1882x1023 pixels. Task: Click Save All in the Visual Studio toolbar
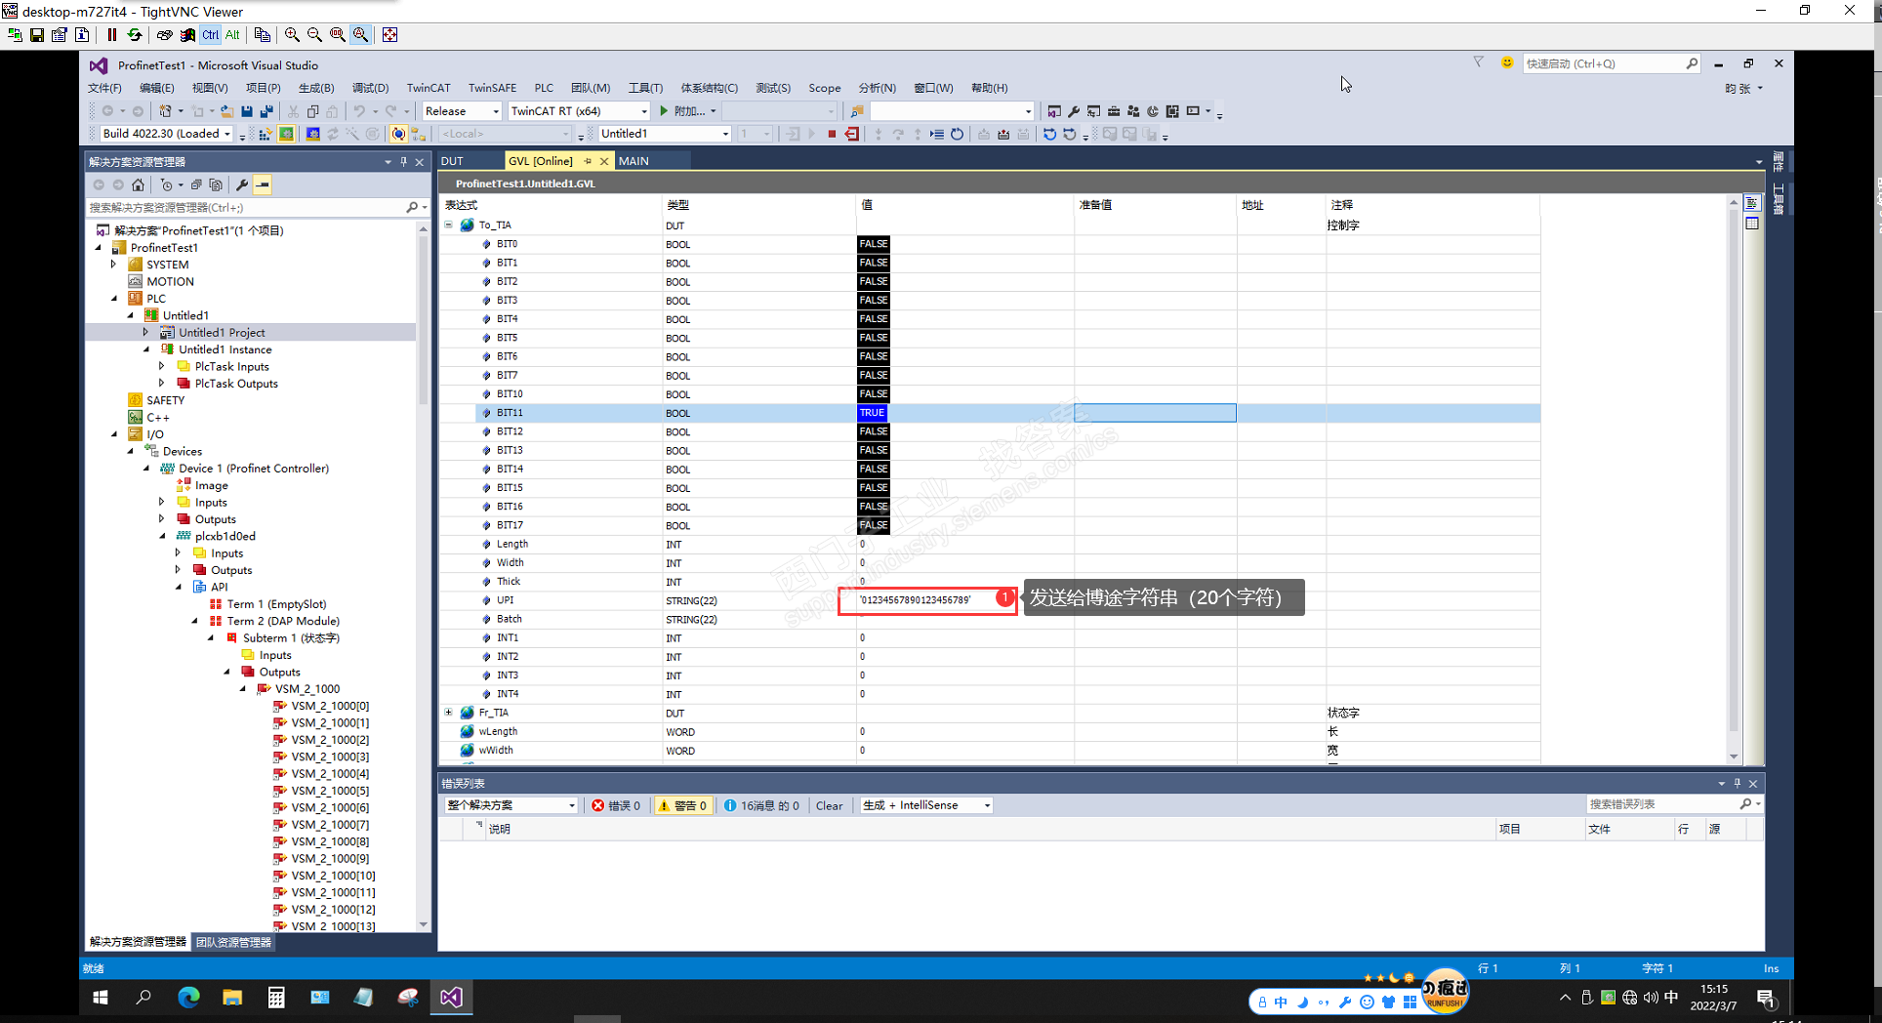click(x=266, y=111)
